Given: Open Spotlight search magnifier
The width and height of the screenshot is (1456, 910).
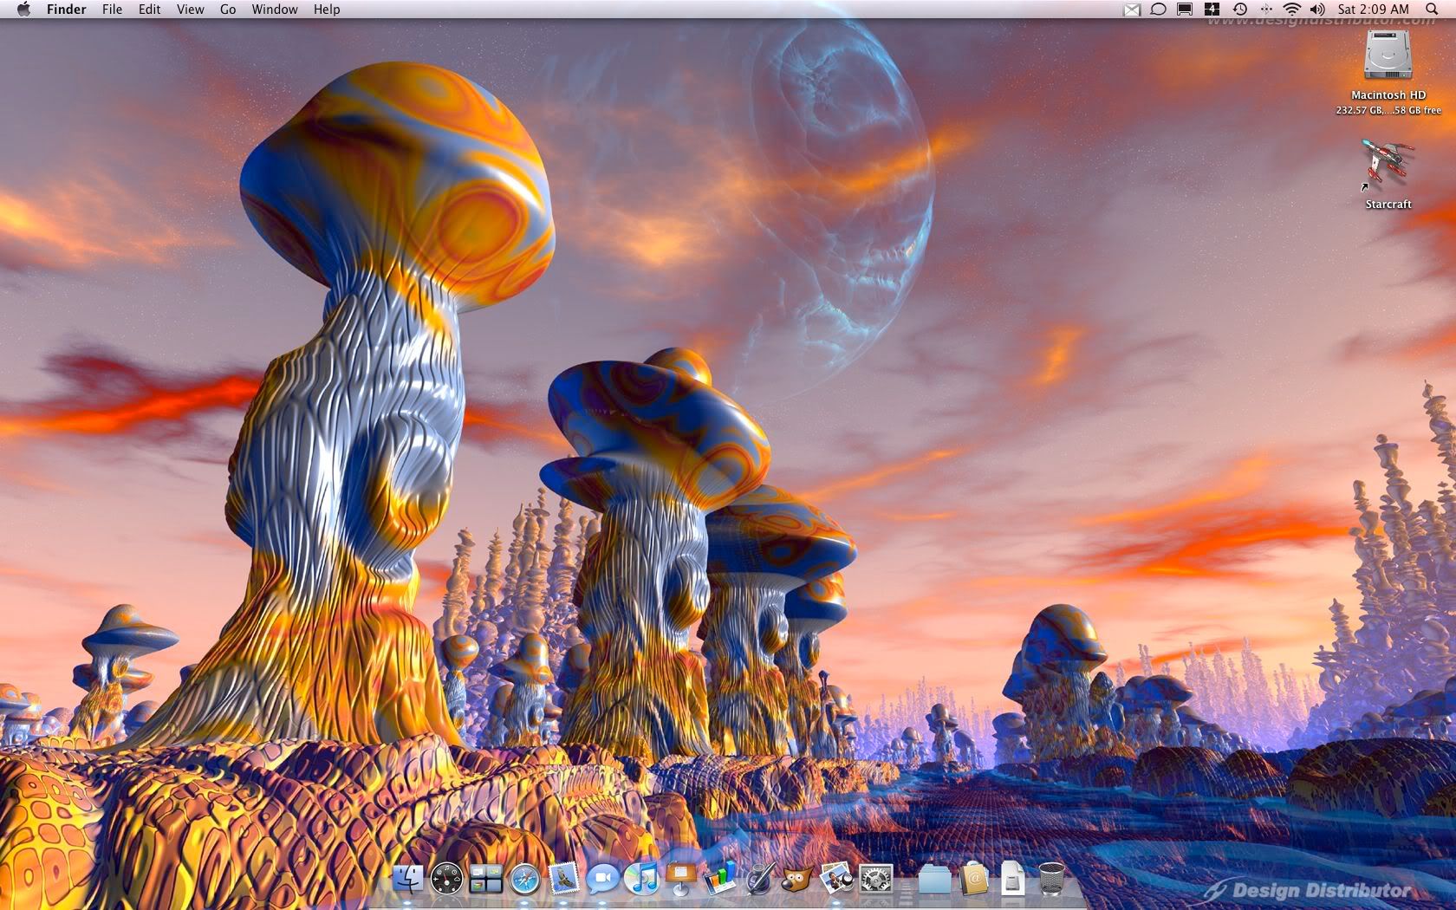Looking at the screenshot, I should [1432, 10].
